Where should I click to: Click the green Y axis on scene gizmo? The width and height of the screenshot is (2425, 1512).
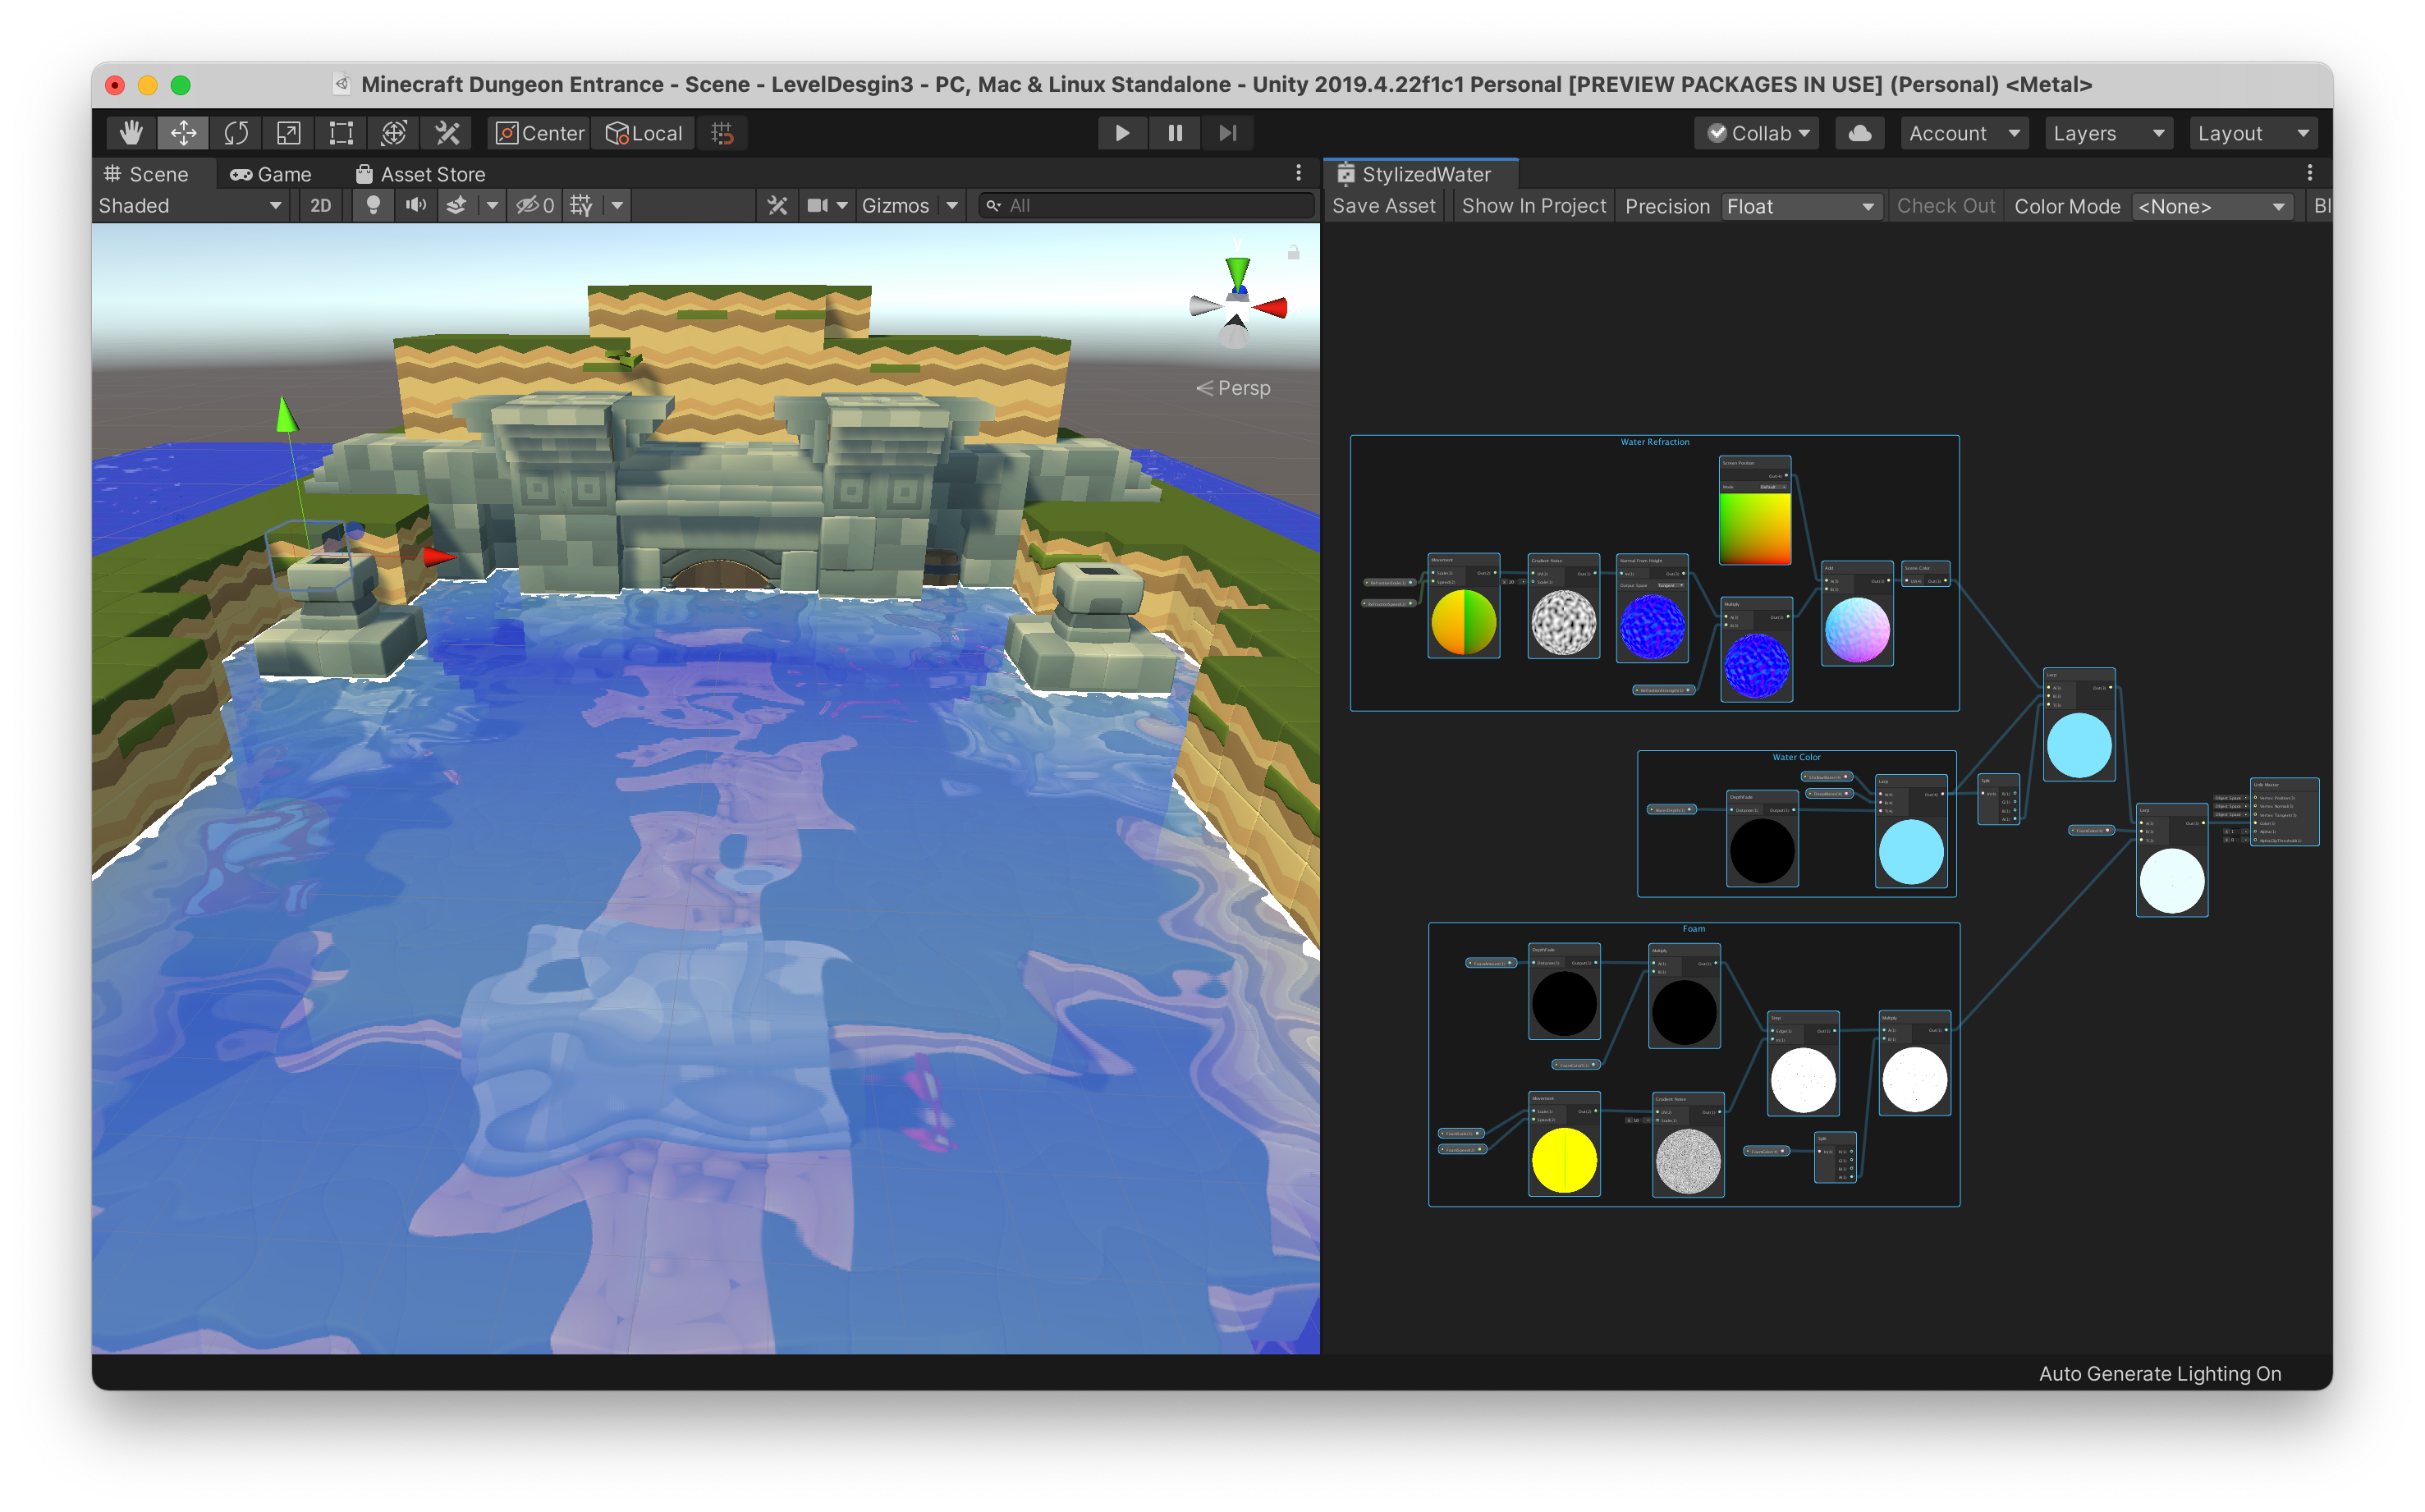click(1237, 273)
